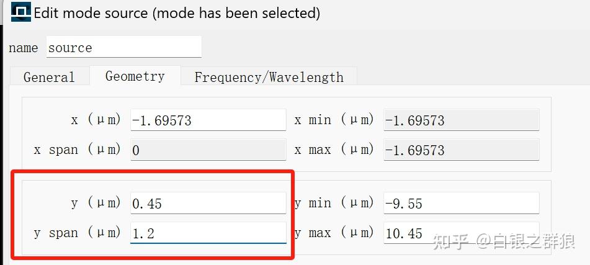
Task: Click the "x (μm)" label
Action: tap(96, 120)
